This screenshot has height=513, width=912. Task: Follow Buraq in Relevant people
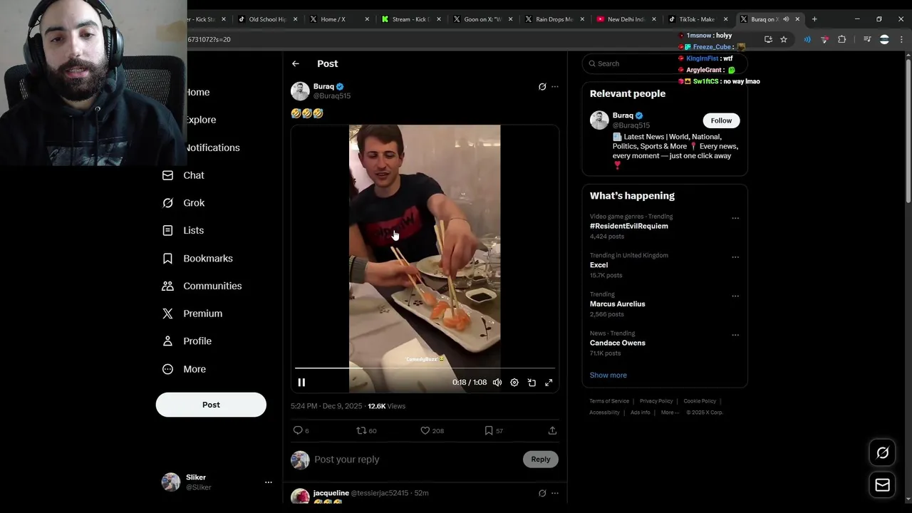pos(721,120)
